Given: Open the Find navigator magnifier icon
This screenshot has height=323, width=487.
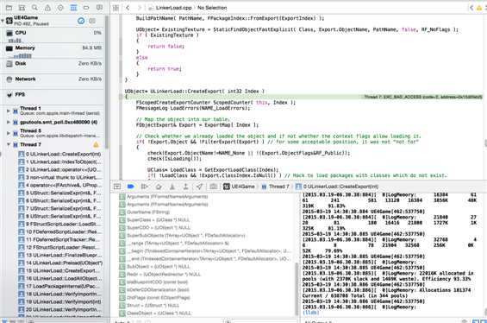Looking at the screenshot, I should tap(34, 8).
